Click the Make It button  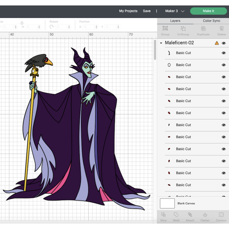[209, 11]
